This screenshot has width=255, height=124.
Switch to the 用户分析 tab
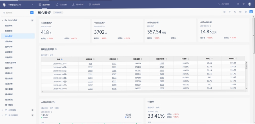click(78, 4)
